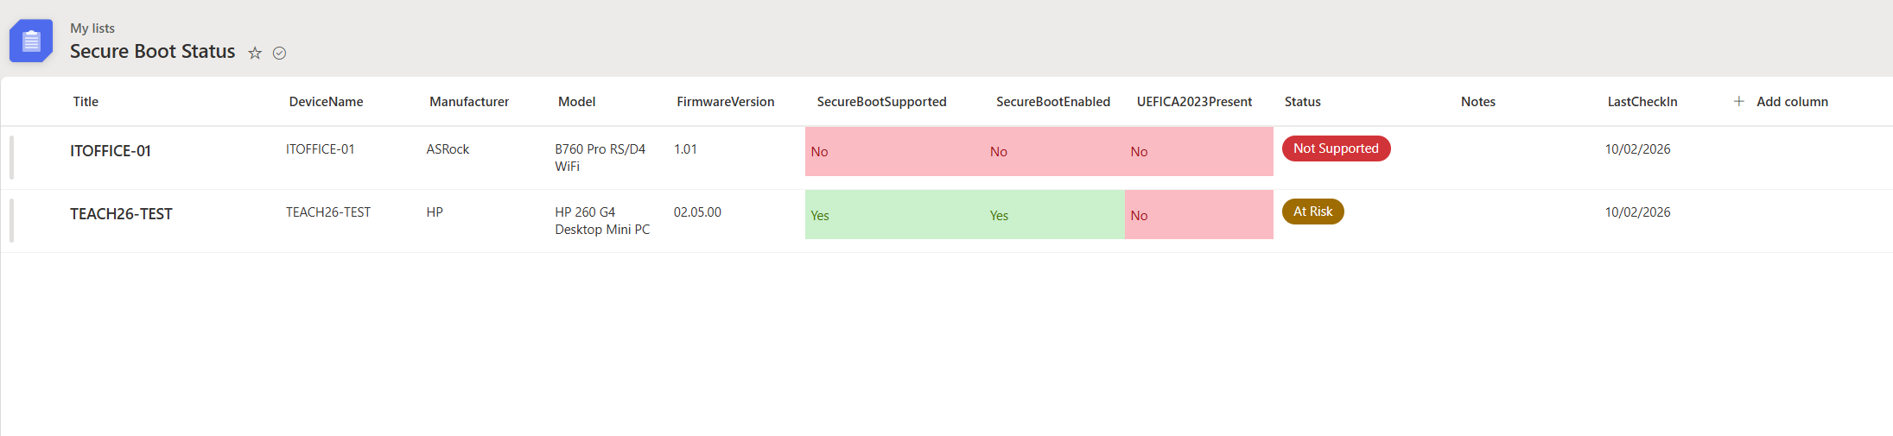The width and height of the screenshot is (1893, 436).
Task: Click the red Not Supported status pill
Action: (x=1336, y=148)
